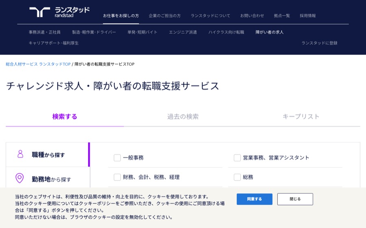Open キャリアサポート・福利厚生 link

[x=54, y=43]
